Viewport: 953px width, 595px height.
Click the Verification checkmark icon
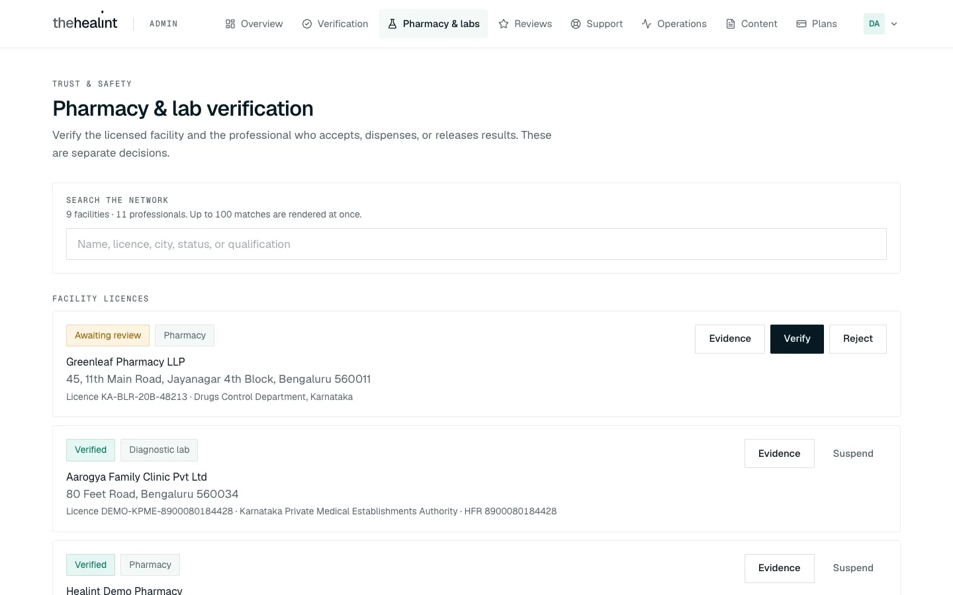point(307,24)
